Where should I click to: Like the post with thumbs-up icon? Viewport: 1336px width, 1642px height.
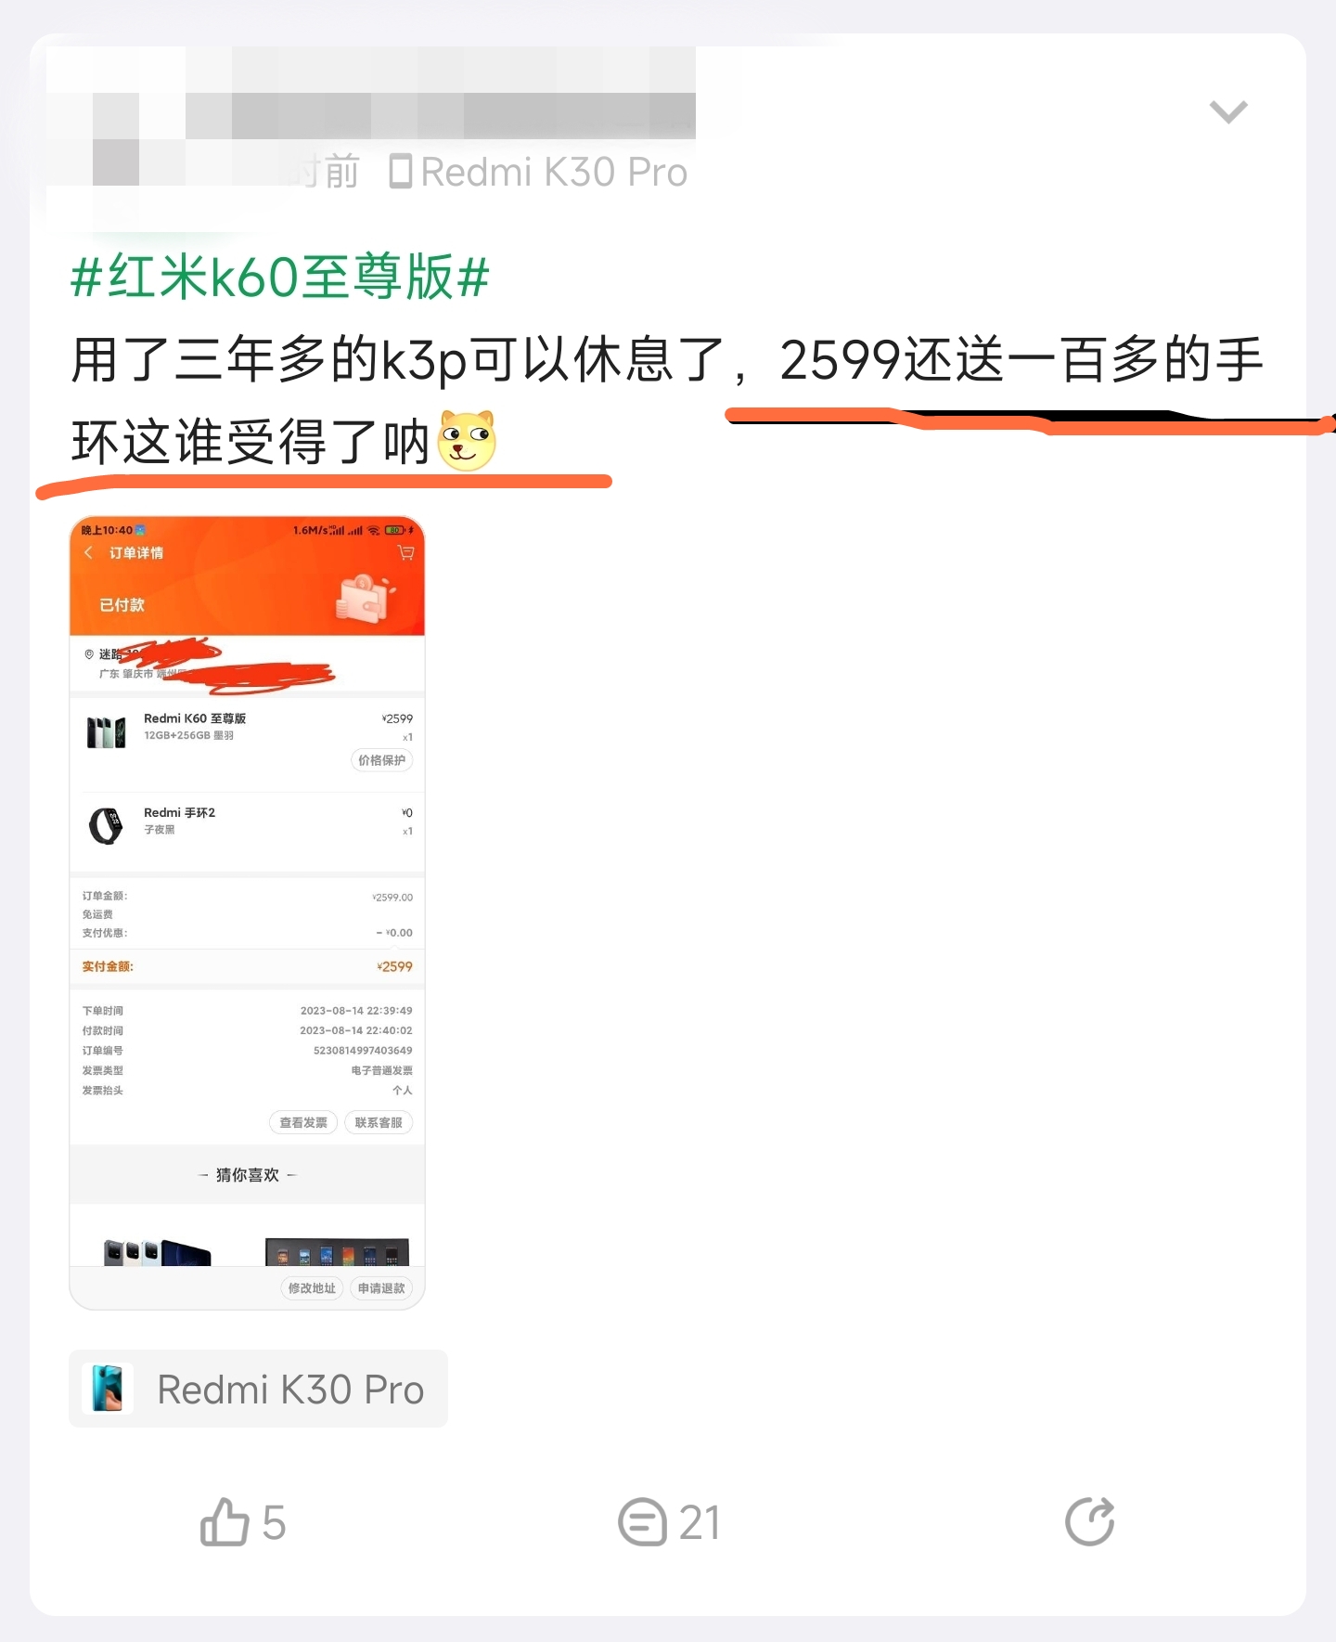(x=225, y=1522)
